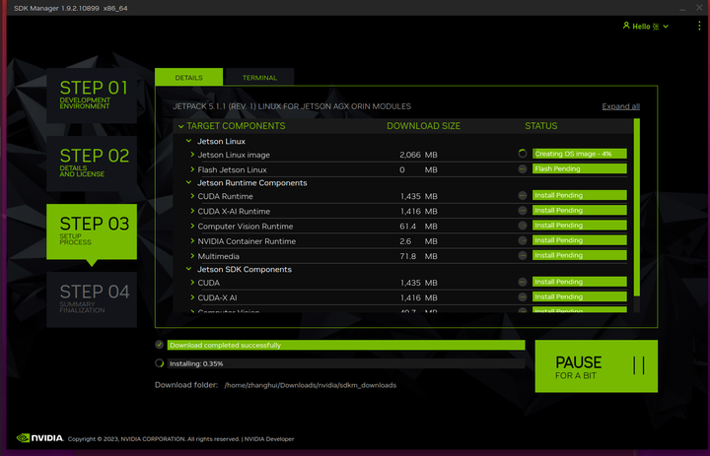The image size is (710, 456).
Task: Open the Hello user dropdown arrow
Action: pyautogui.click(x=666, y=27)
